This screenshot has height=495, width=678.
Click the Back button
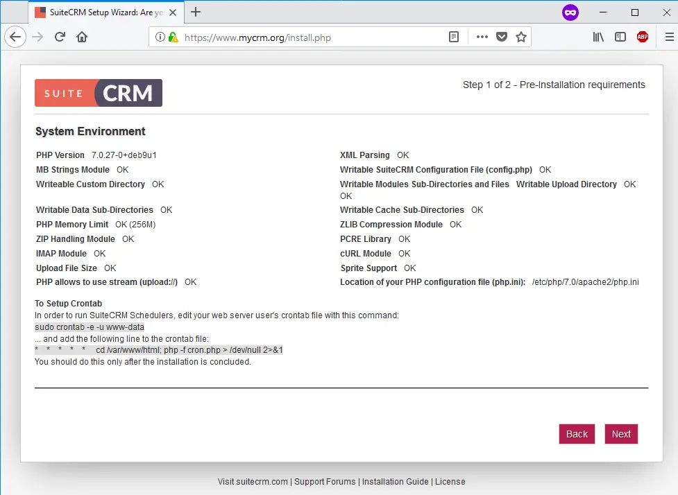point(577,434)
